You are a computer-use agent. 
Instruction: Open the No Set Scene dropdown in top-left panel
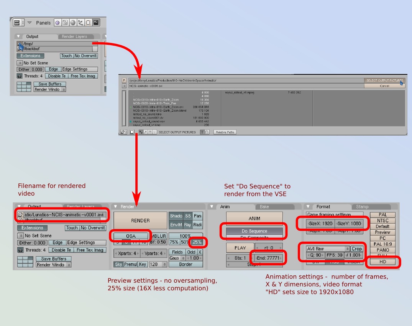(20, 63)
